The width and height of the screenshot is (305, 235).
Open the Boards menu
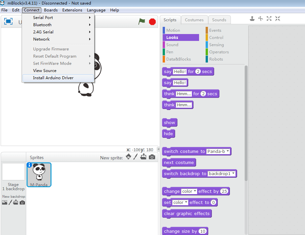point(51,10)
